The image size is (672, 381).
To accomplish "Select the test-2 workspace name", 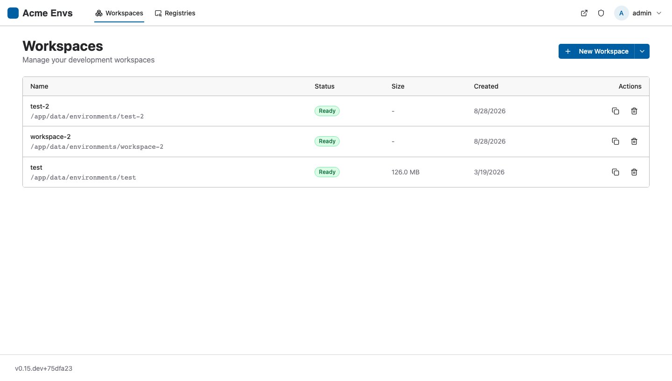I will [40, 106].
